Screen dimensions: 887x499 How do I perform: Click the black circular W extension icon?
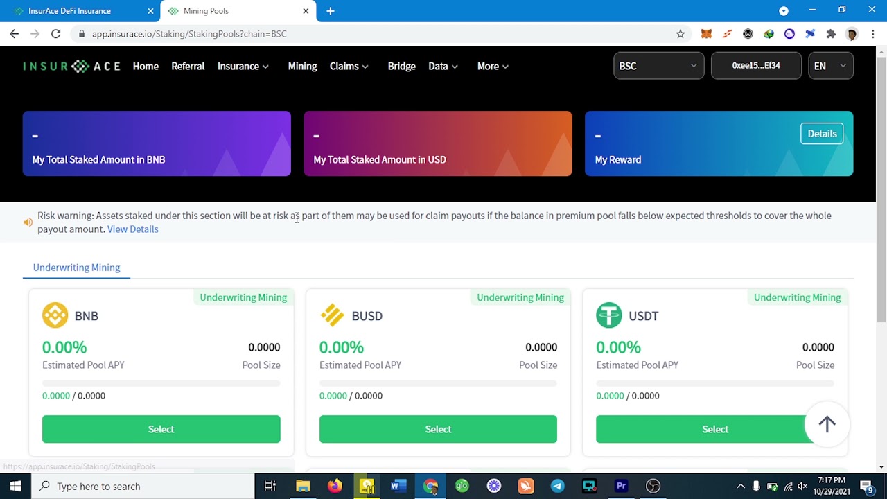click(748, 34)
